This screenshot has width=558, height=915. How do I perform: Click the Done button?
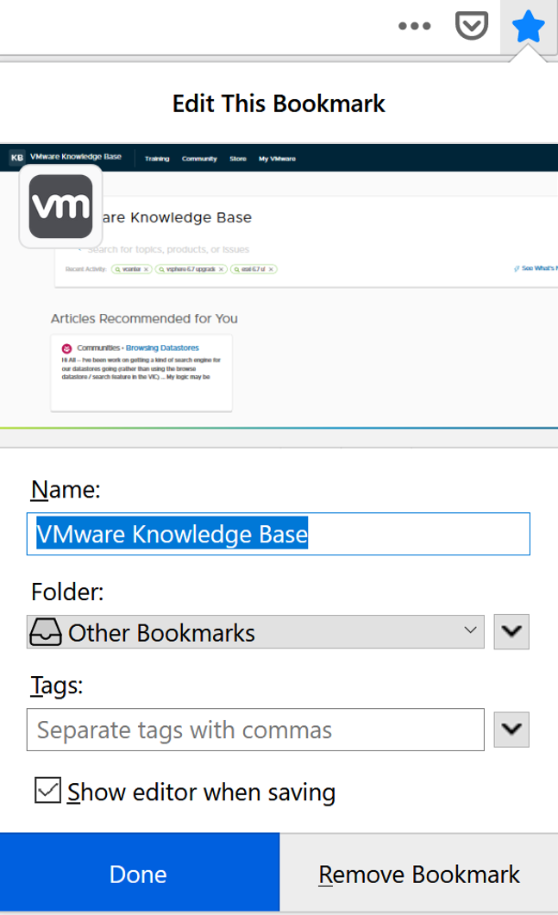tap(140, 873)
